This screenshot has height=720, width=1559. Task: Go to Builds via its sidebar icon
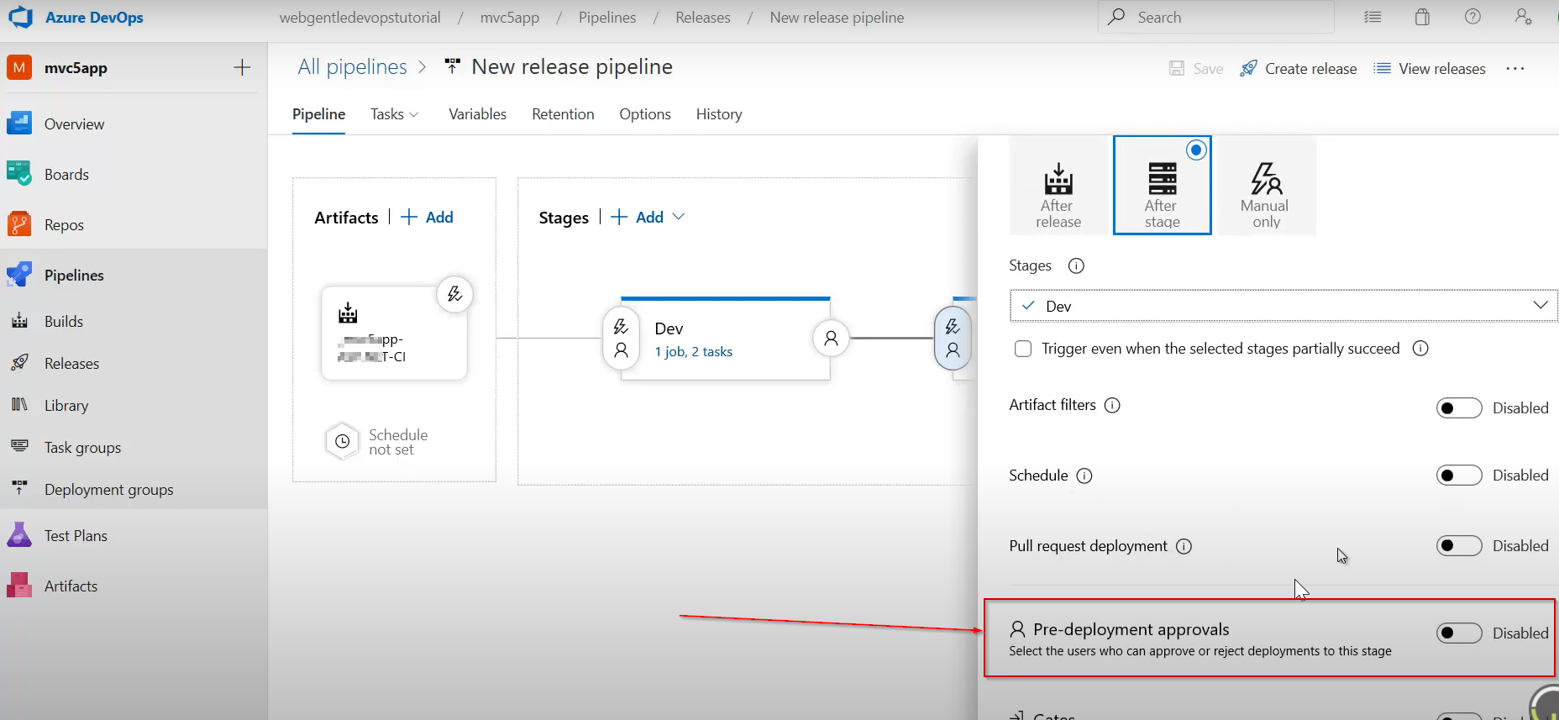19,321
